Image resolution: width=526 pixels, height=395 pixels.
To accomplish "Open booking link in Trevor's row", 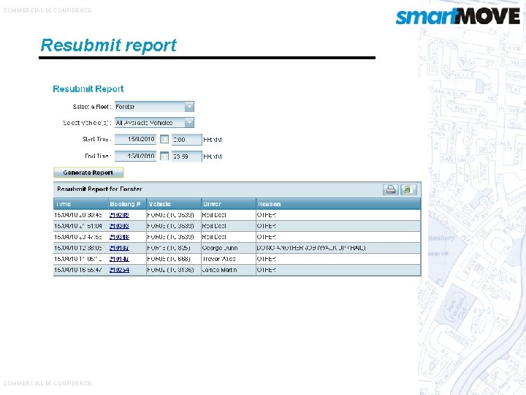I will (119, 259).
